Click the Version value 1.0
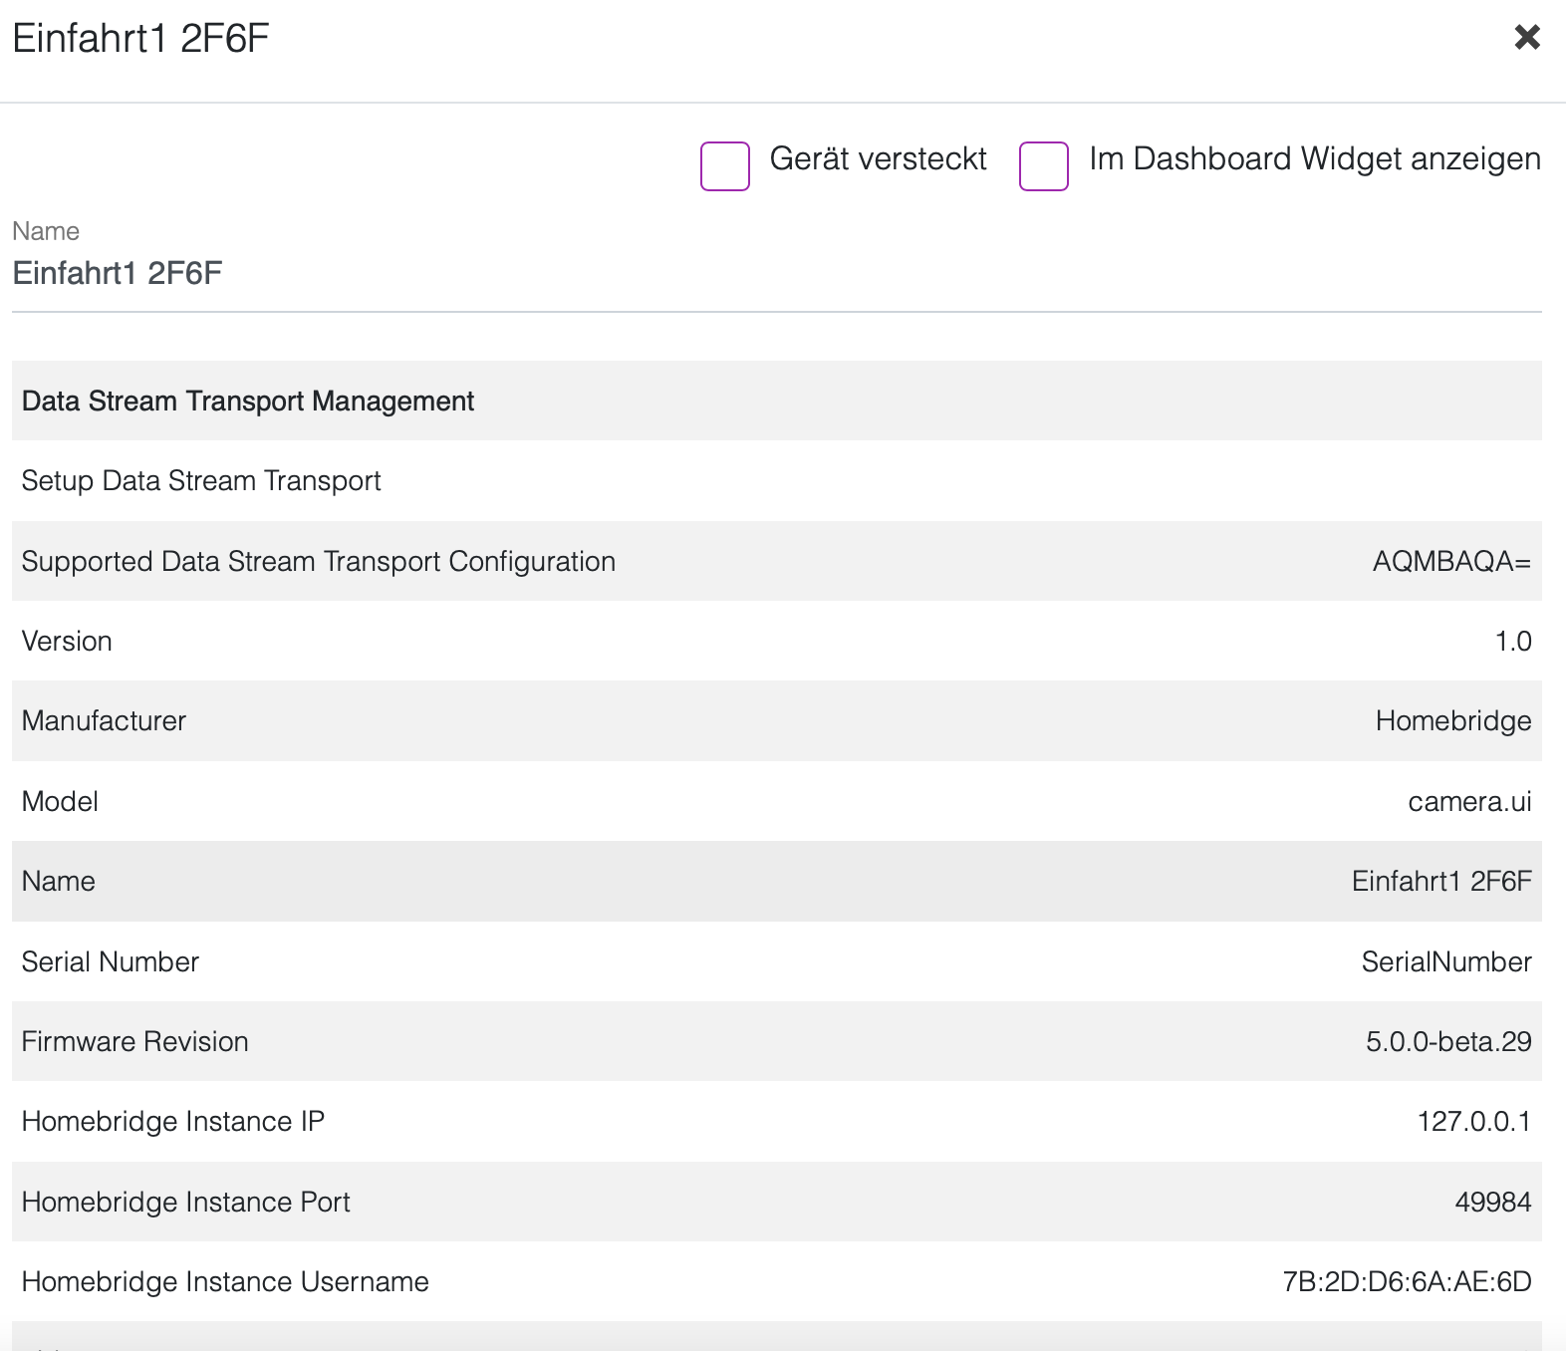The image size is (1566, 1351). [x=1512, y=642]
